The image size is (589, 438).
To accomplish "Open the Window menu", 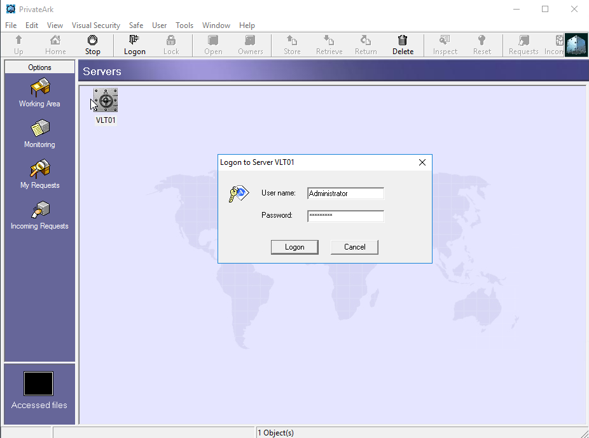I will pos(216,25).
